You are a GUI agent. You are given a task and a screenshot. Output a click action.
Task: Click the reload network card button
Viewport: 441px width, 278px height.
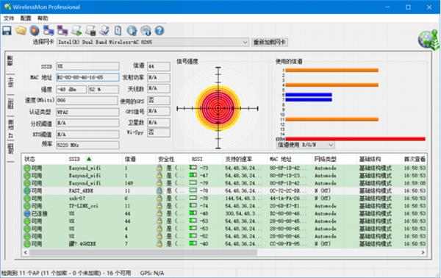coord(270,43)
